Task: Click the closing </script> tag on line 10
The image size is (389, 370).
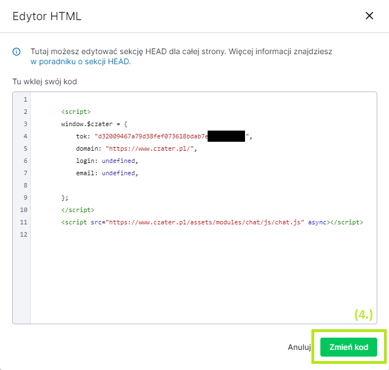Action: click(78, 210)
